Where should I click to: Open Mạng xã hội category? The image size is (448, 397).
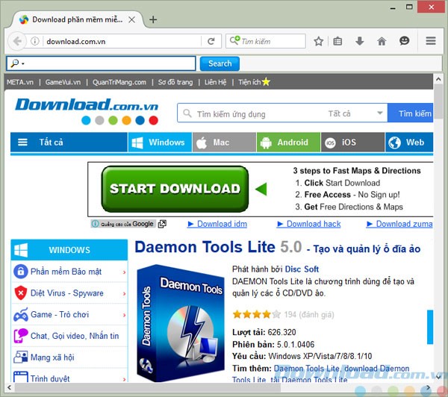(x=52, y=357)
